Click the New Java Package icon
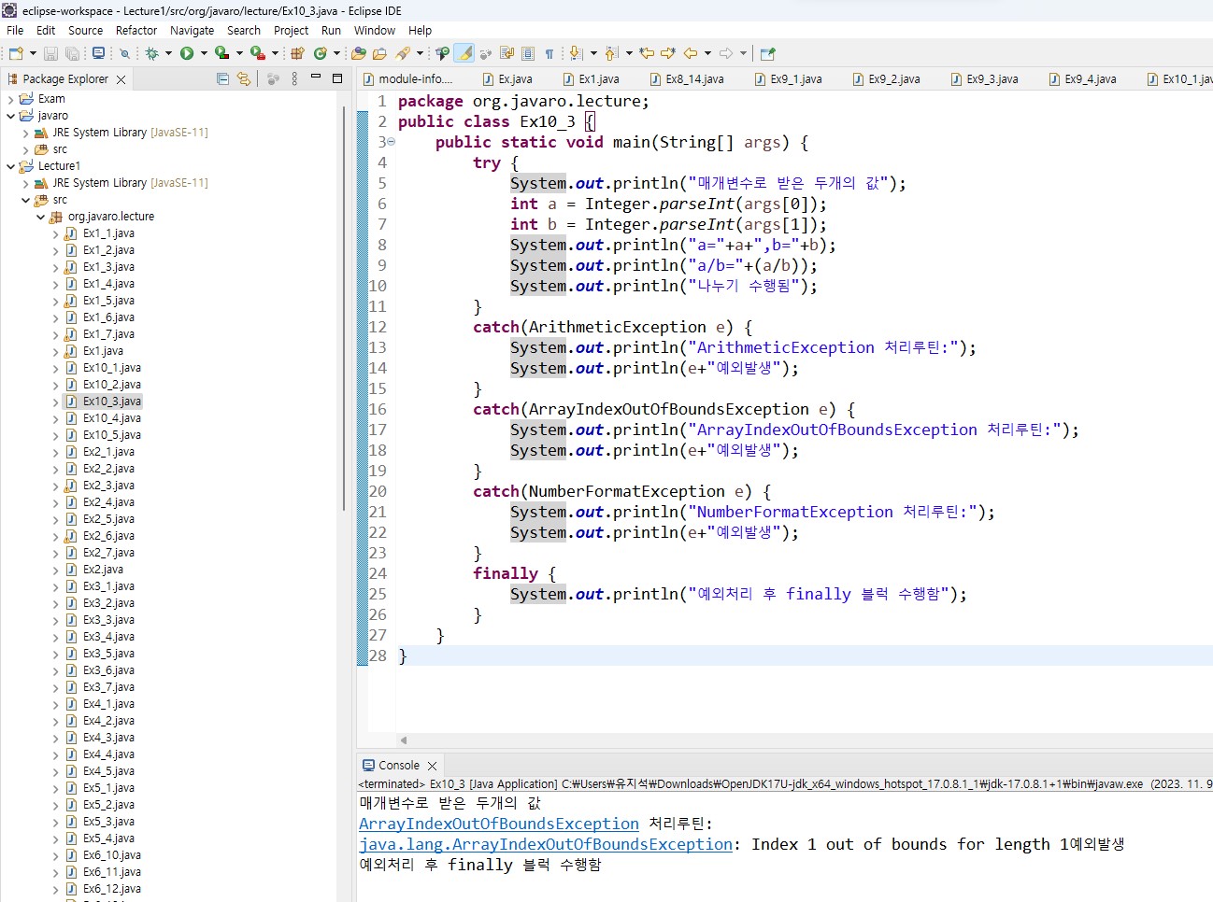 (297, 54)
